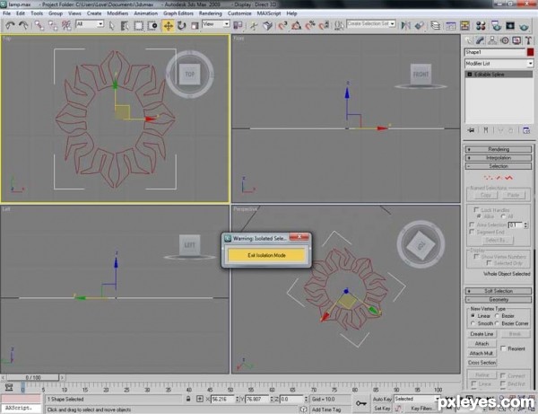Viewport: 538px width, 414px height.
Task: Switch to the Create command panel
Action: (x=468, y=40)
